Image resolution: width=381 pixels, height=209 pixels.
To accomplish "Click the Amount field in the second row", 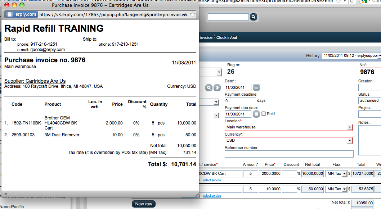I will tap(250, 189).
